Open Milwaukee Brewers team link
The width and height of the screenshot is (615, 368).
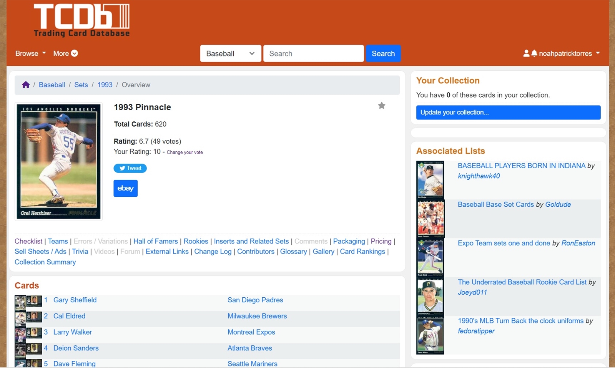[257, 316]
